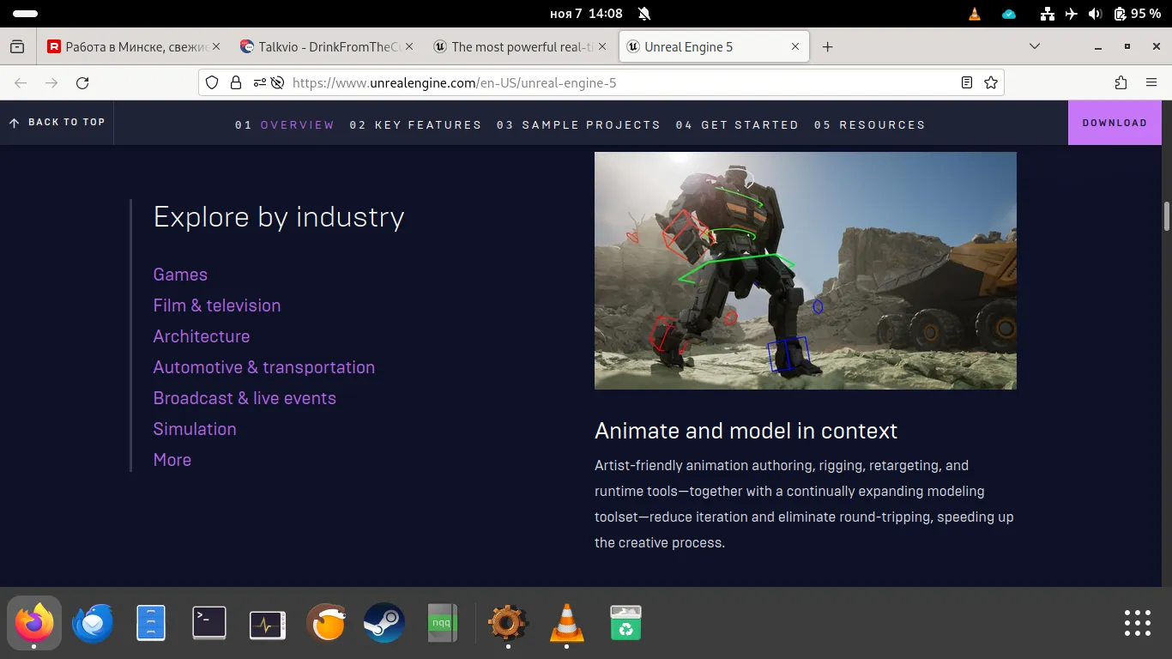Open VLC media player from the dock
The image size is (1172, 659).
566,623
